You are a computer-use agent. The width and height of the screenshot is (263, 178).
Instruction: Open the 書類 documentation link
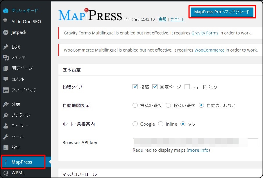pyautogui.click(x=162, y=19)
